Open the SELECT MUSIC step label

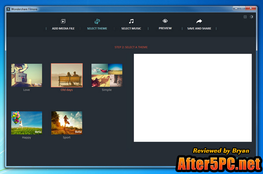[x=131, y=29]
